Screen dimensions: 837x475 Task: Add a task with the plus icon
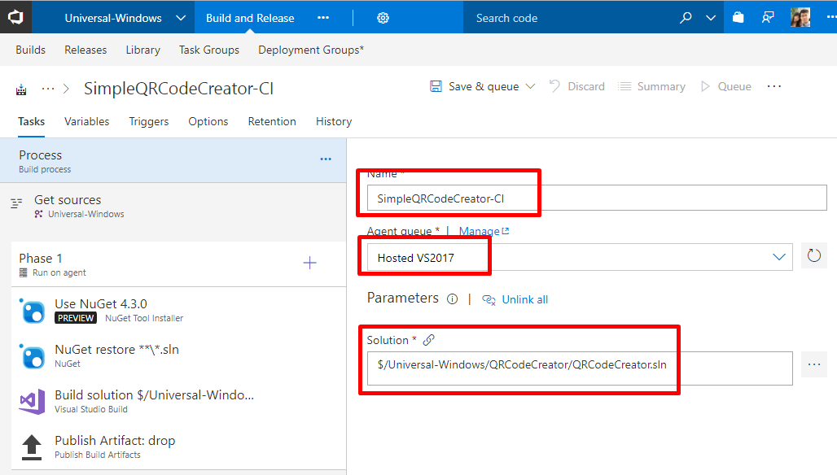pos(309,263)
